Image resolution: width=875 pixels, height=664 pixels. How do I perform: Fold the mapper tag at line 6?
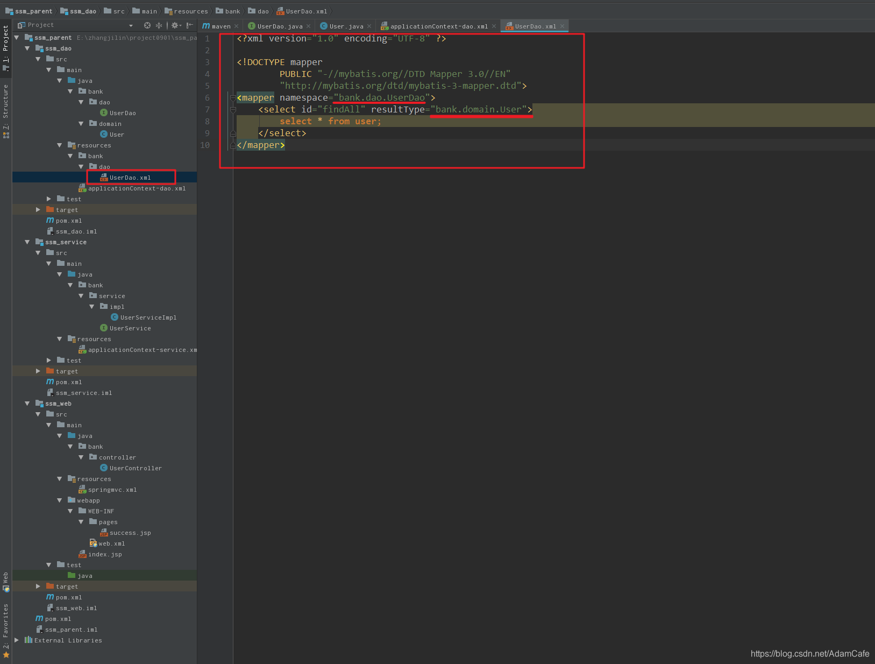click(x=233, y=98)
